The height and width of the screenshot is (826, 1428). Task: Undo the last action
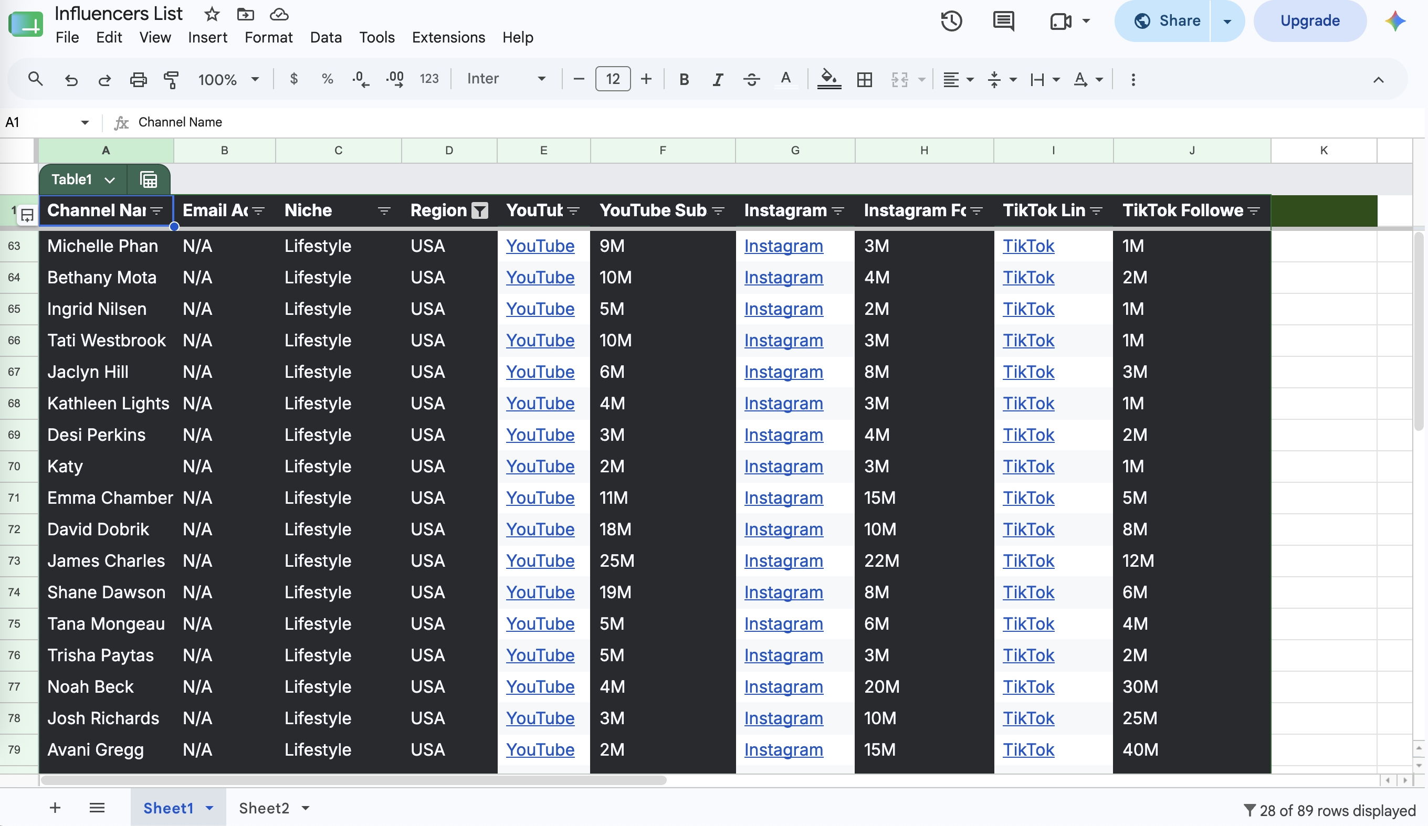(71, 79)
